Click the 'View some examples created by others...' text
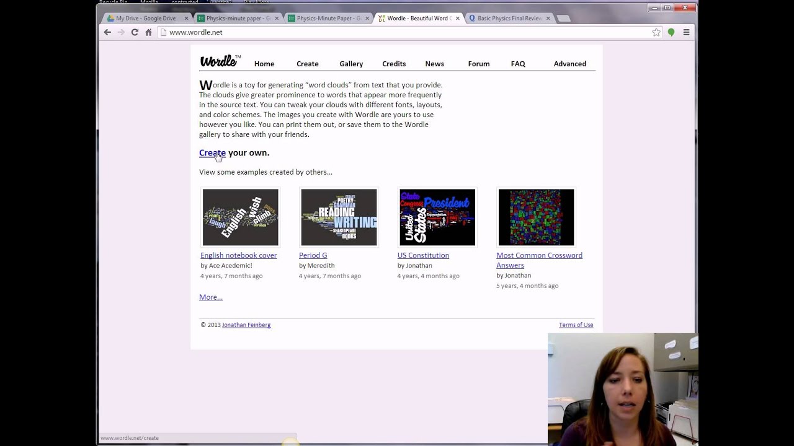Screen dimensions: 794x446 point(265,172)
